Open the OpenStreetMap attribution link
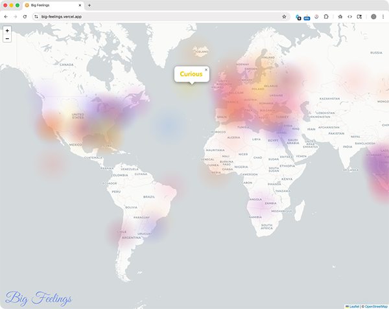Image resolution: width=389 pixels, height=309 pixels. [376, 306]
